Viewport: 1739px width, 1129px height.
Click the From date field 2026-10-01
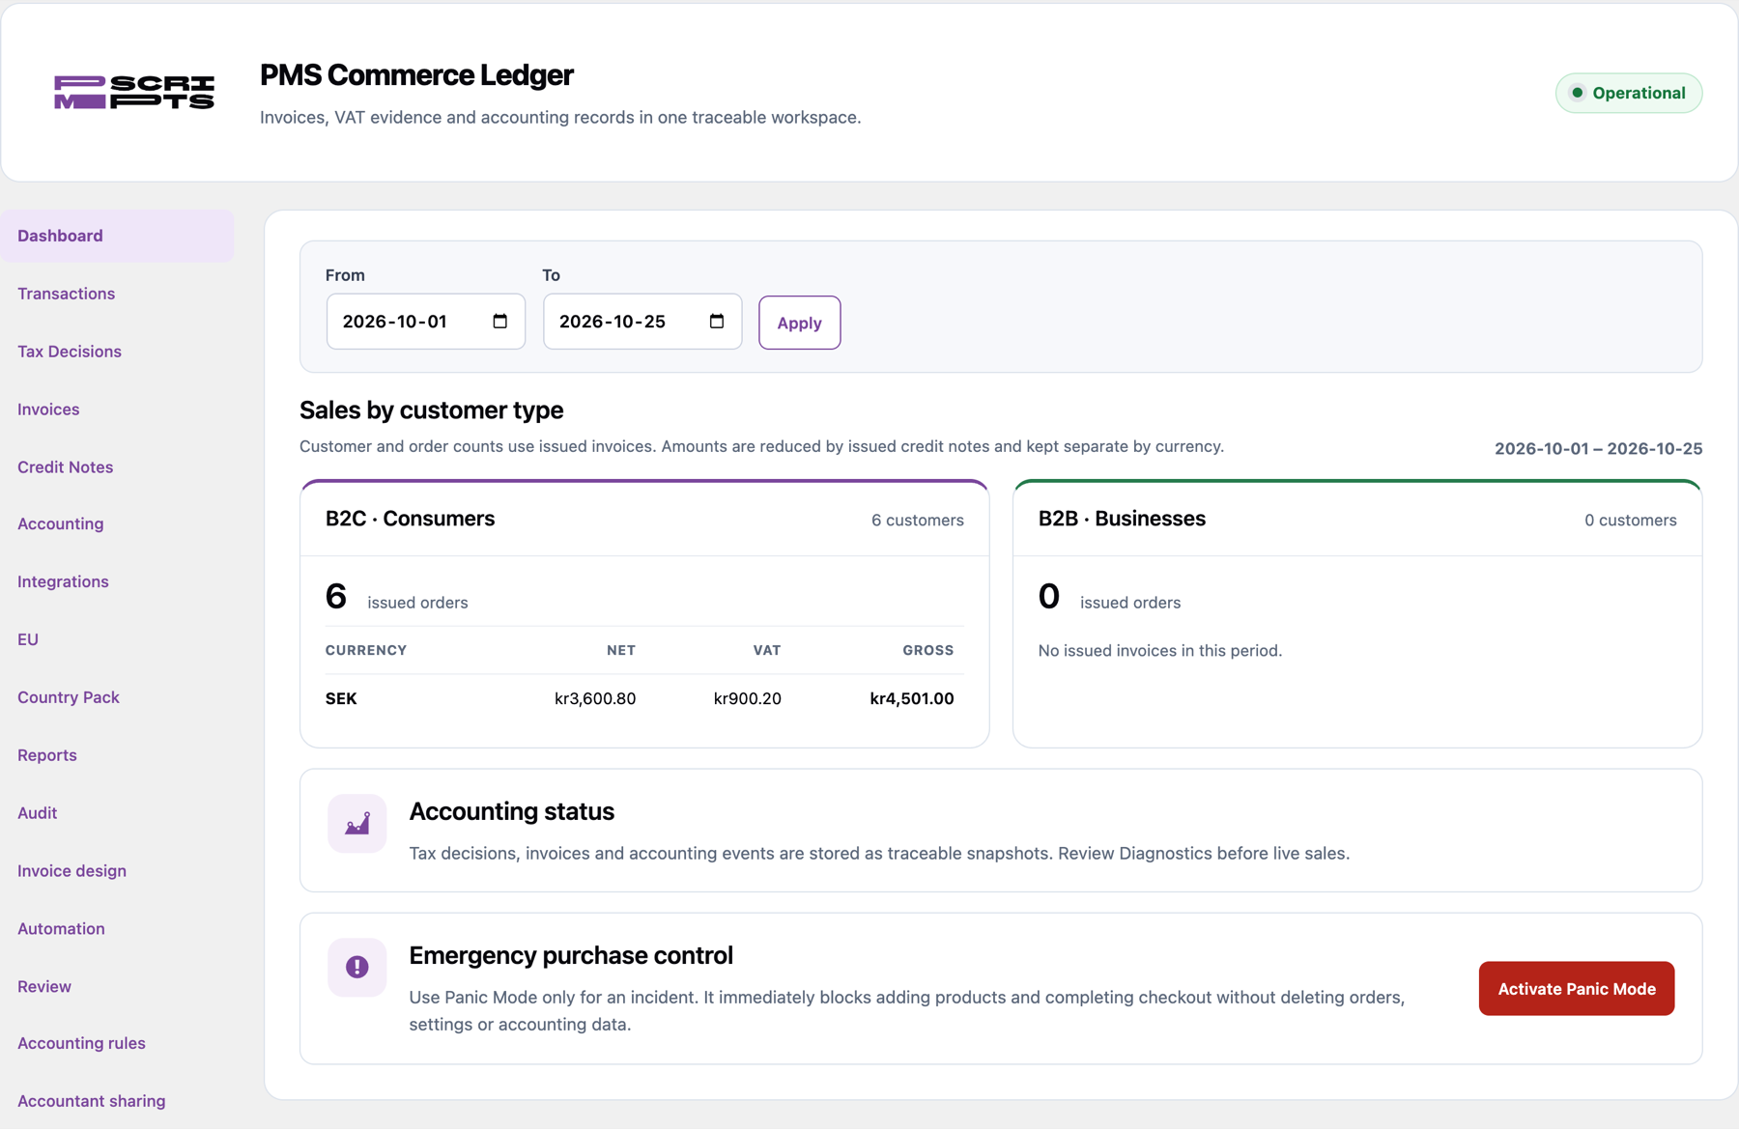pyautogui.click(x=425, y=321)
